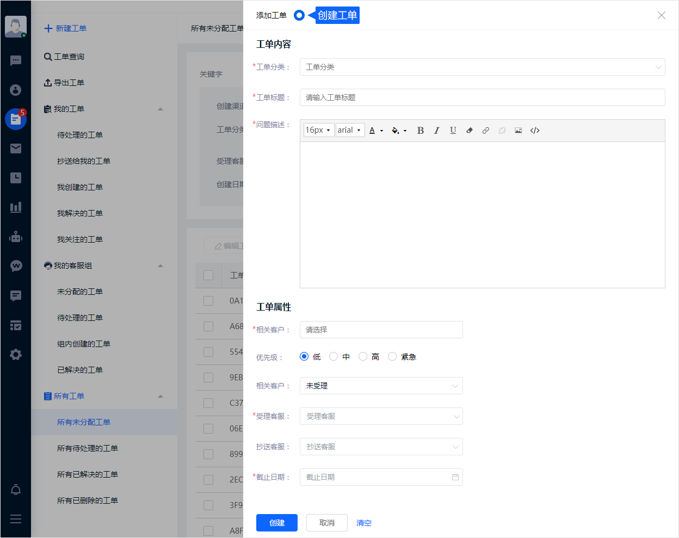679x538 pixels.
Task: Insert an image in description editor
Action: [x=518, y=131]
